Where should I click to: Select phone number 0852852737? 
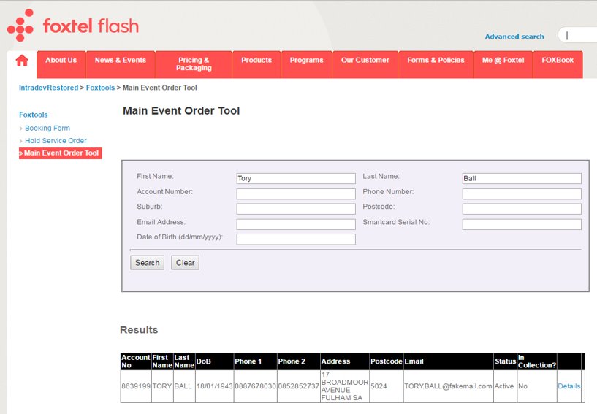[298, 386]
